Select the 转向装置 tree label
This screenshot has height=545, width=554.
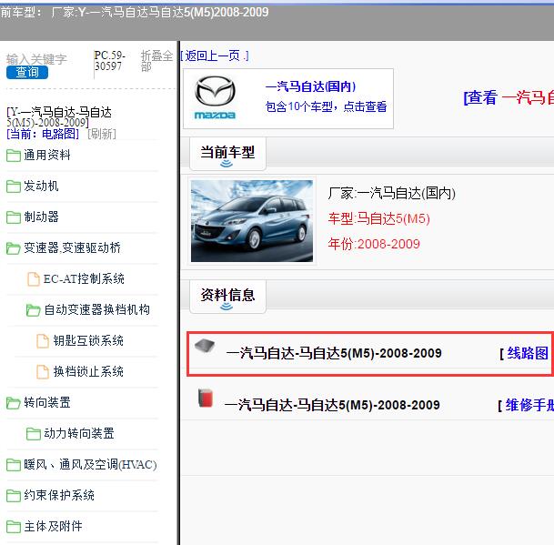coord(47,402)
